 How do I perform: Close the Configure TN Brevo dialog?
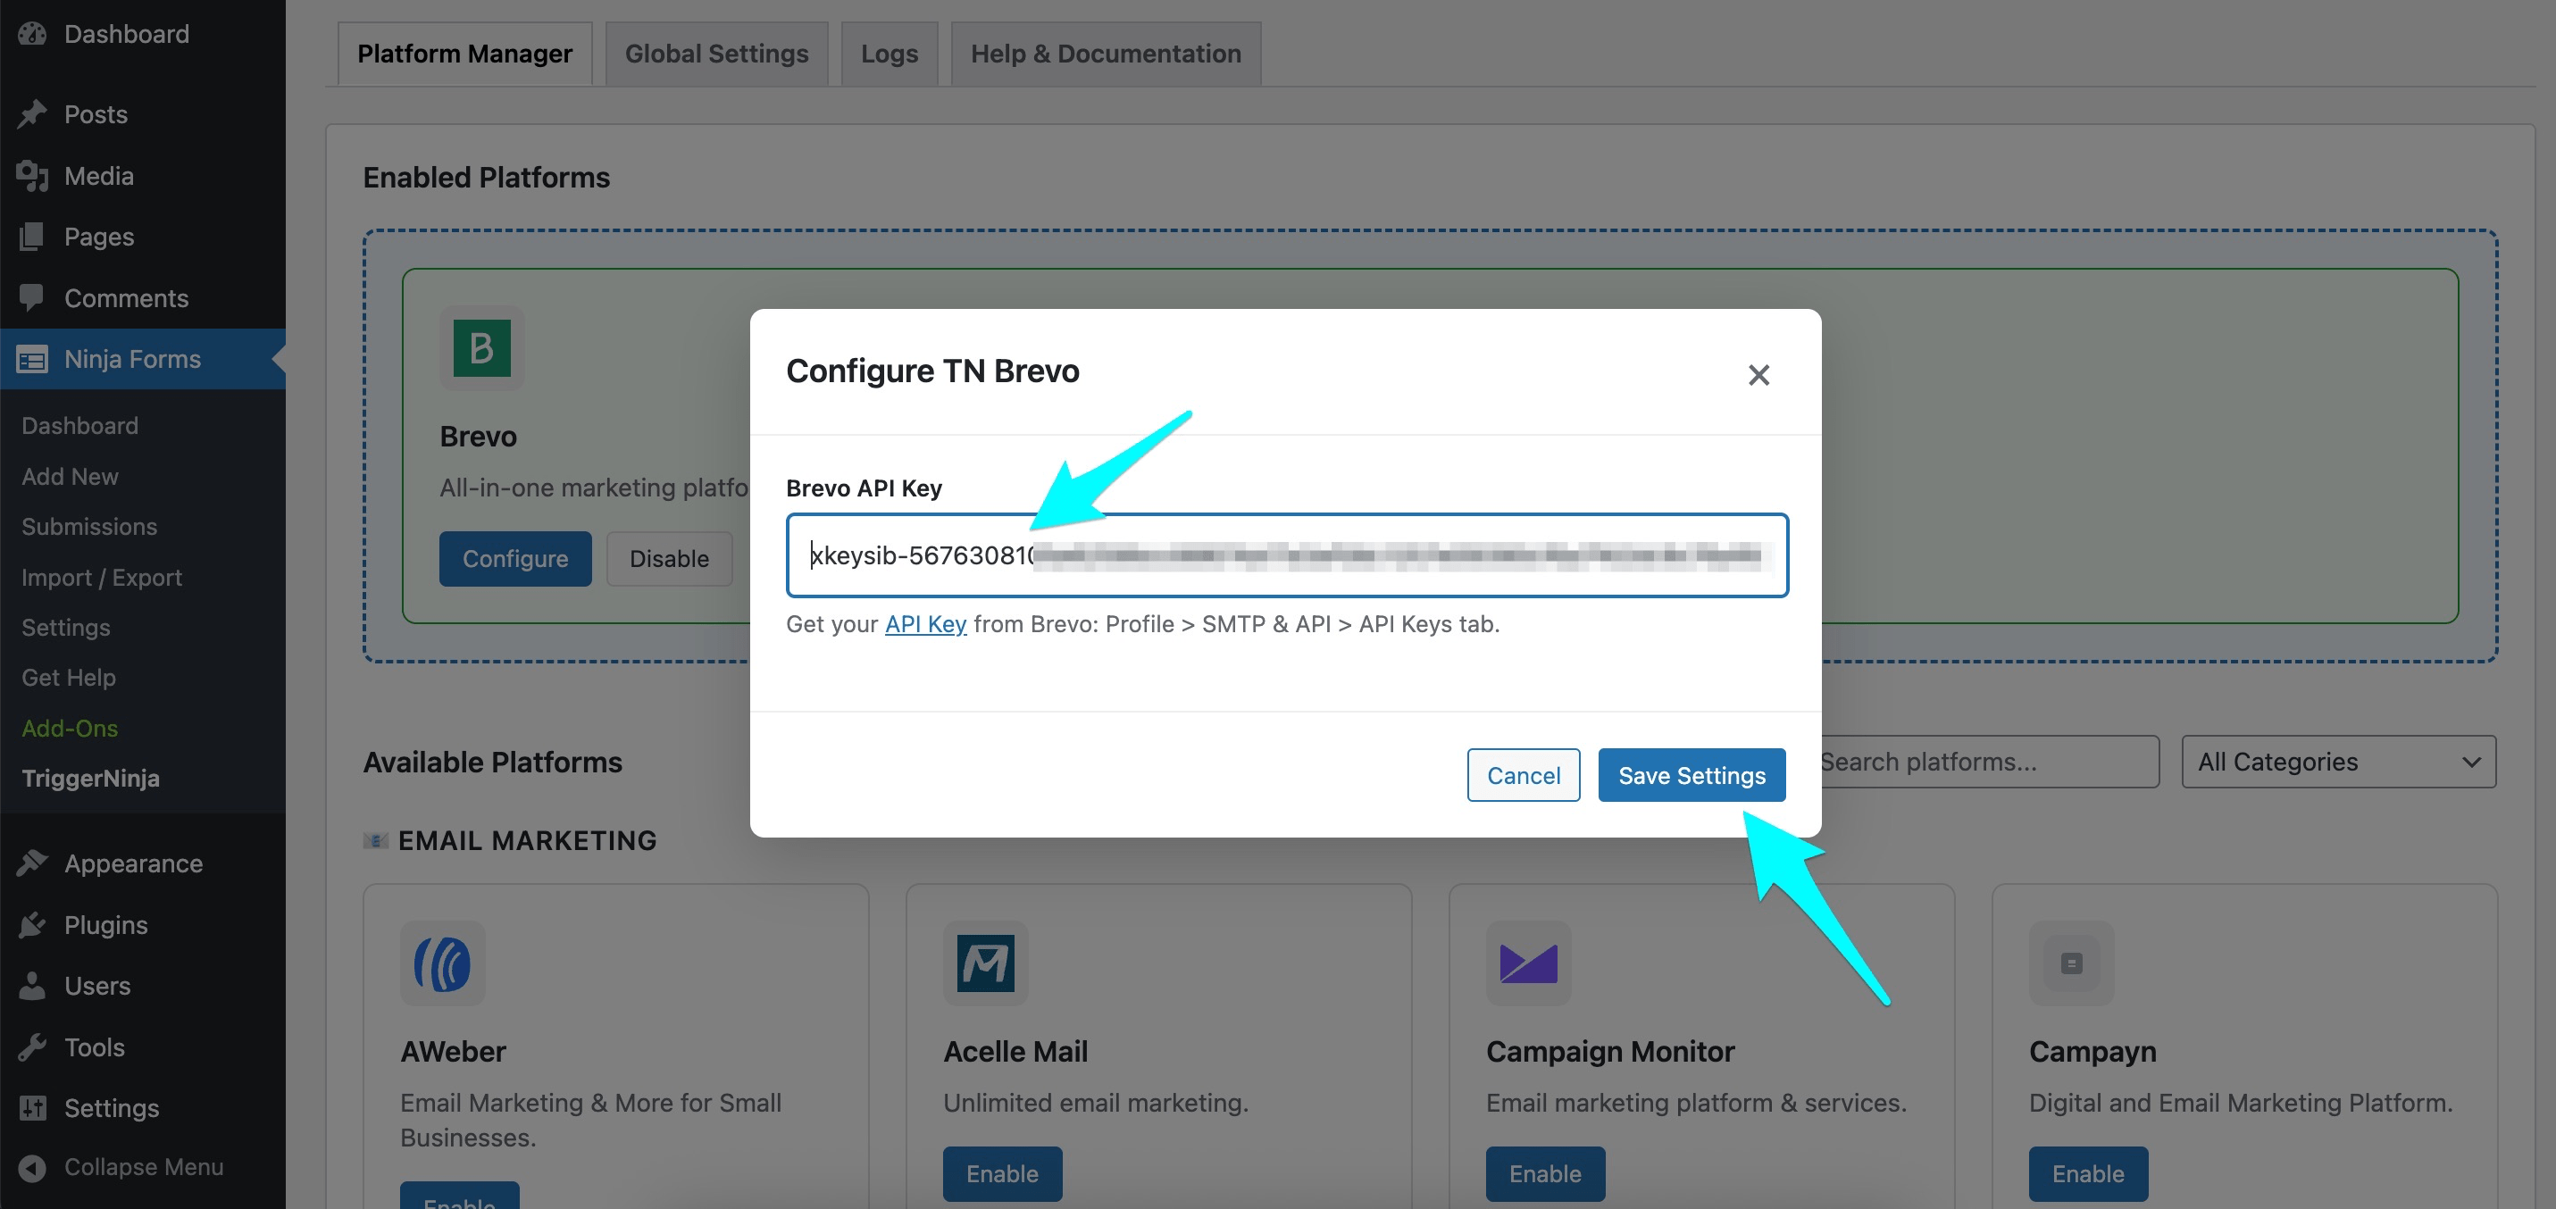pos(1758,375)
